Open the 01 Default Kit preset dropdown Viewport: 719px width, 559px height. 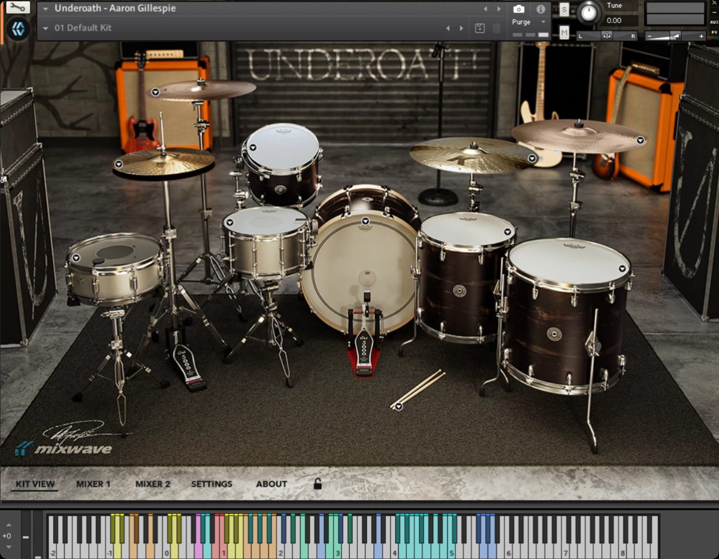pos(46,28)
